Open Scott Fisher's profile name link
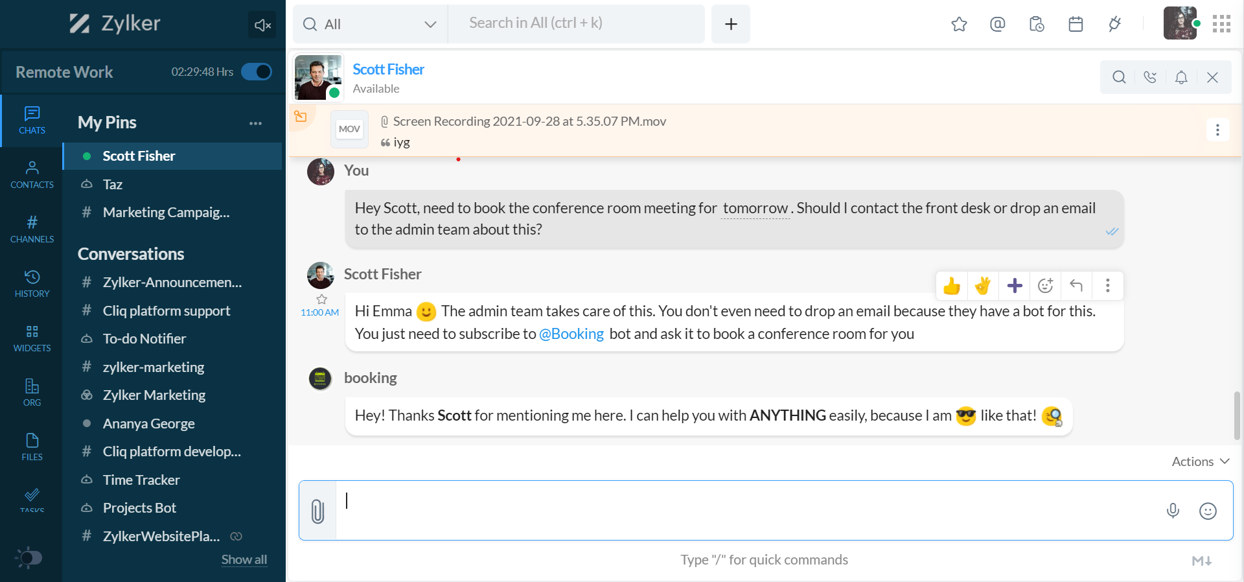 tap(388, 69)
